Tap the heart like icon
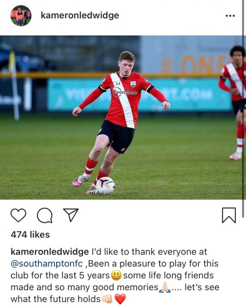This screenshot has width=246, height=307. click(x=18, y=215)
